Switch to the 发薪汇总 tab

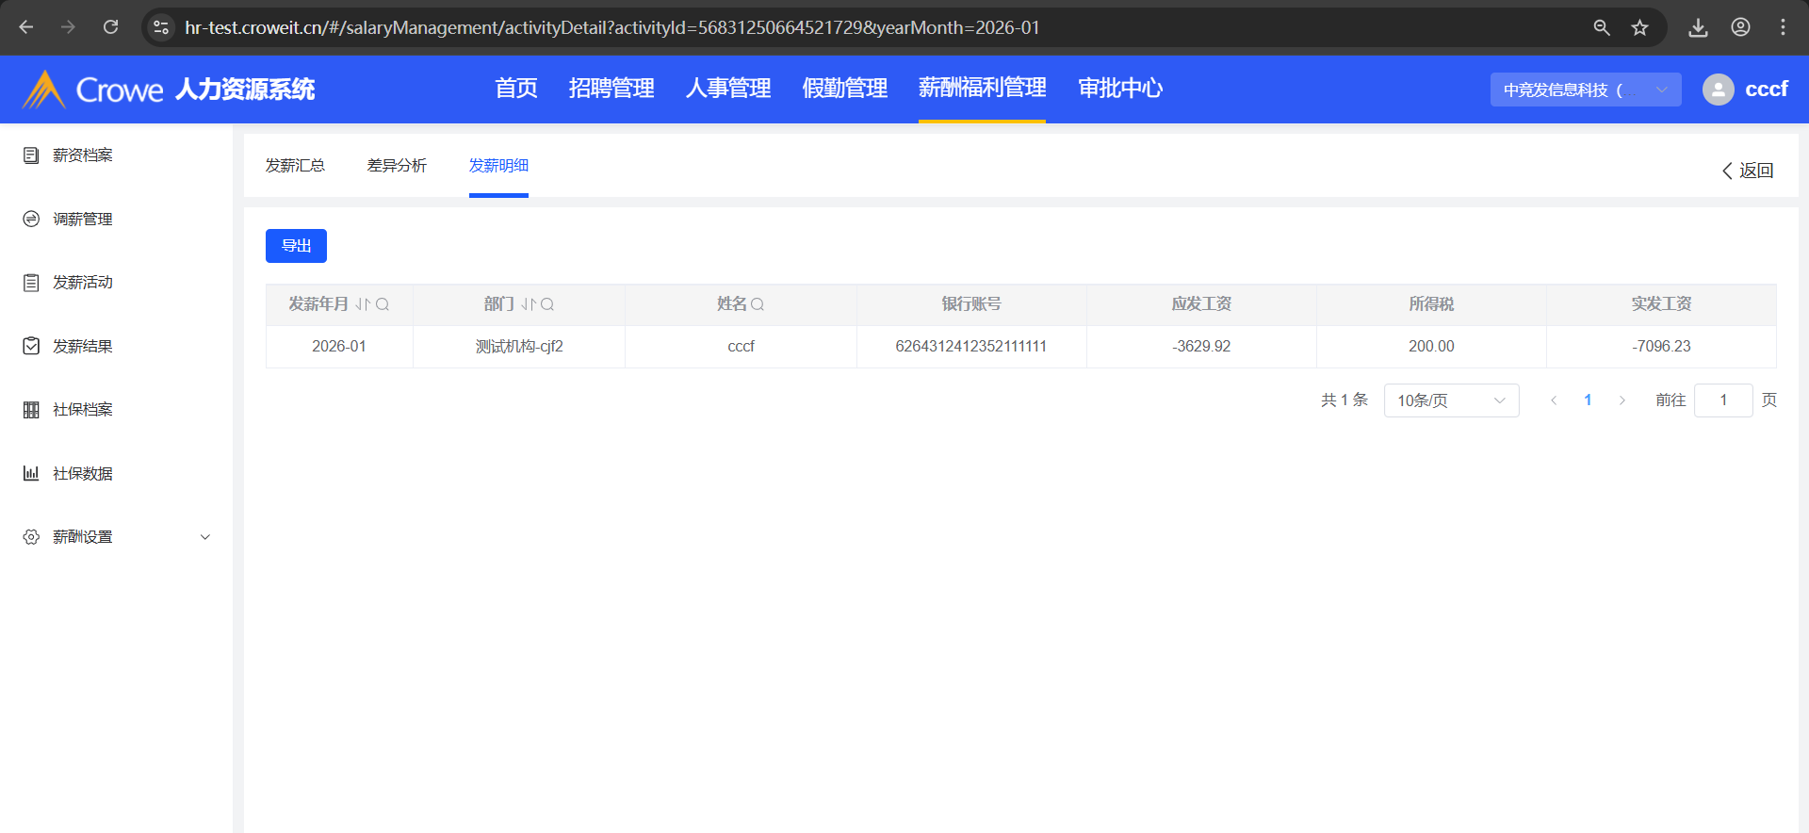pyautogui.click(x=295, y=166)
